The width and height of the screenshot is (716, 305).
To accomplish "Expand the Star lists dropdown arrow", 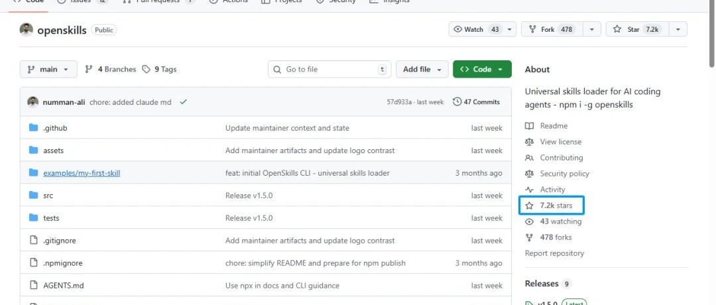I will click(x=678, y=29).
